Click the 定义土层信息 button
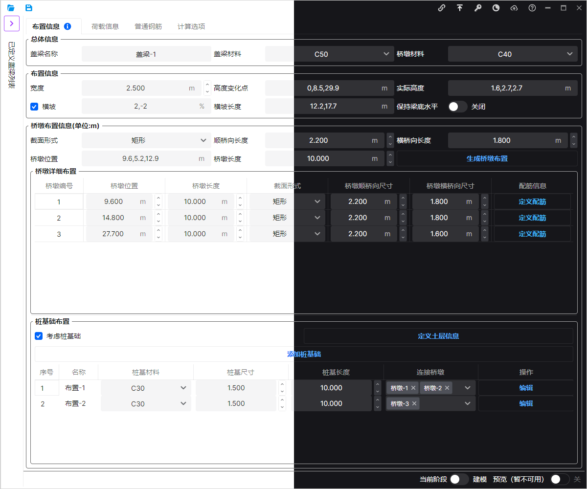587x489 pixels. coord(438,336)
